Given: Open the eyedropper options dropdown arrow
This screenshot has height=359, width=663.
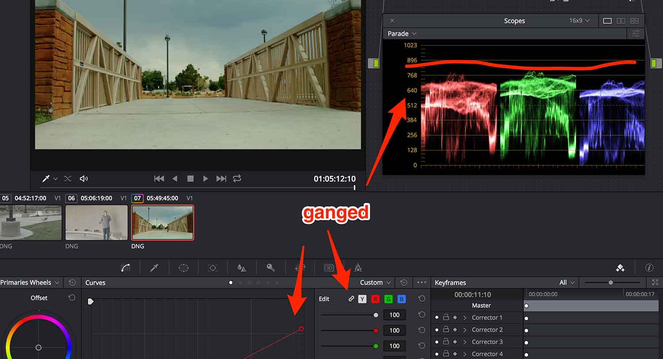Looking at the screenshot, I should [56, 179].
